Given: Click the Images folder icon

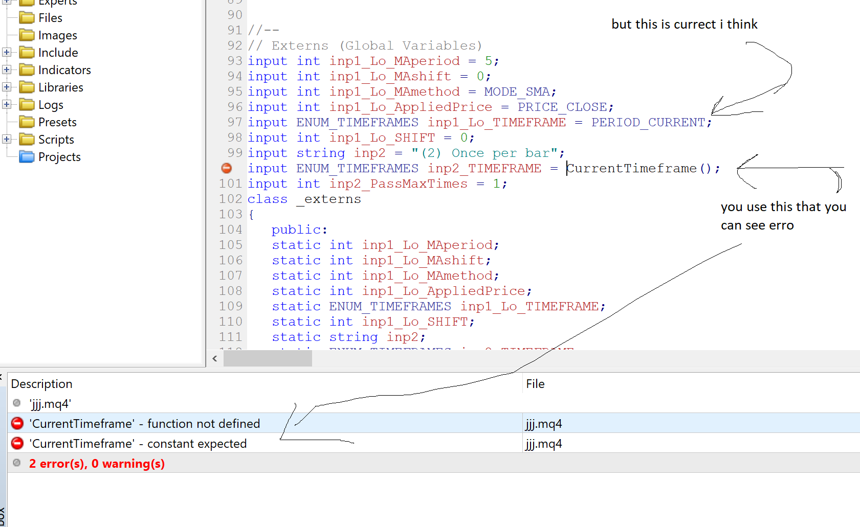Looking at the screenshot, I should 27,35.
